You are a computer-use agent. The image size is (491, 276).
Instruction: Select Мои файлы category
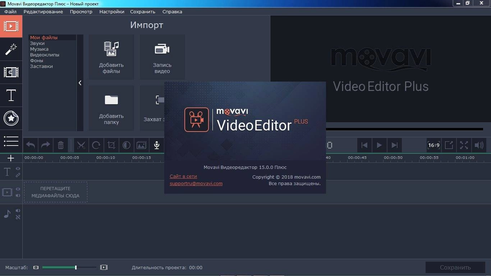[x=52, y=37]
